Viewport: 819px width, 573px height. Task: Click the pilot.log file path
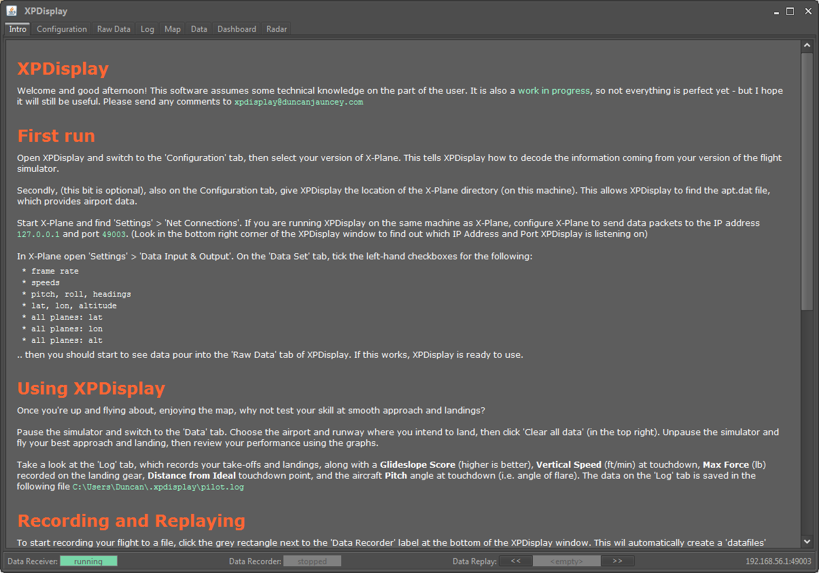point(158,487)
